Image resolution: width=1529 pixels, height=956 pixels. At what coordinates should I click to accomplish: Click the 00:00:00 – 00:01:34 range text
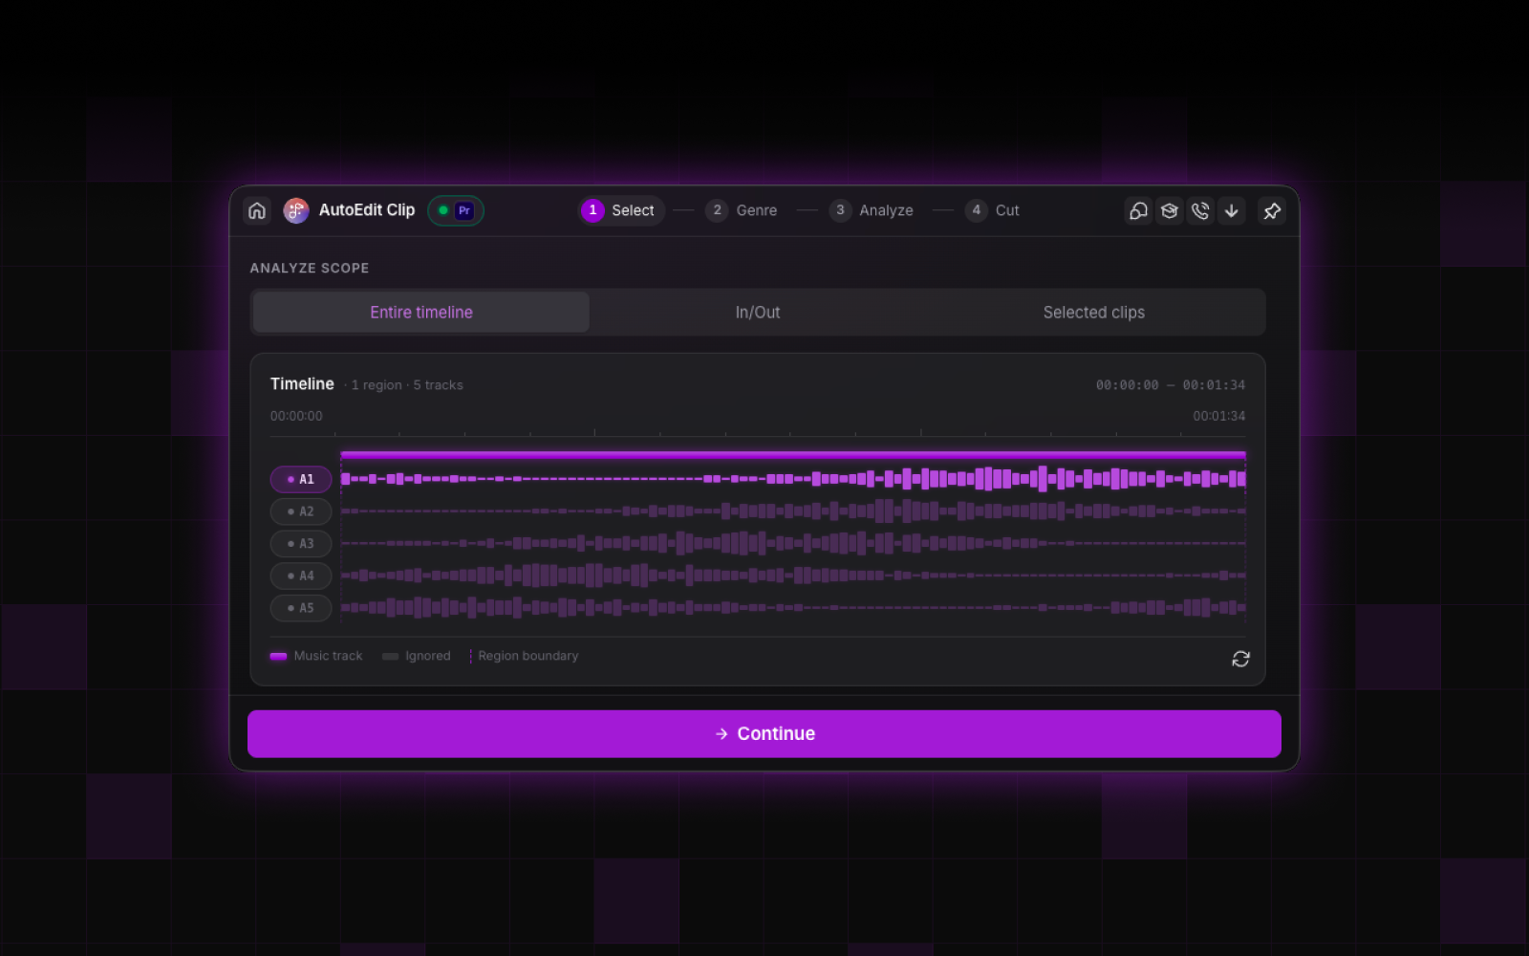coord(1171,385)
